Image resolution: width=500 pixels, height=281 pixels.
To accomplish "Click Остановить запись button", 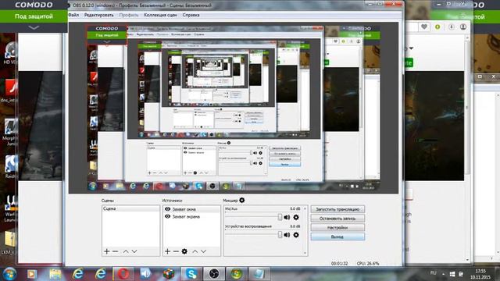I will 337,219.
